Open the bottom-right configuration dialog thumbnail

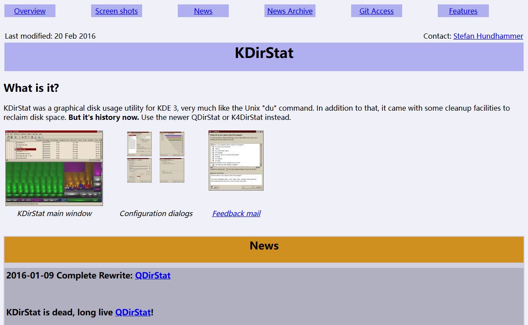[x=172, y=170]
